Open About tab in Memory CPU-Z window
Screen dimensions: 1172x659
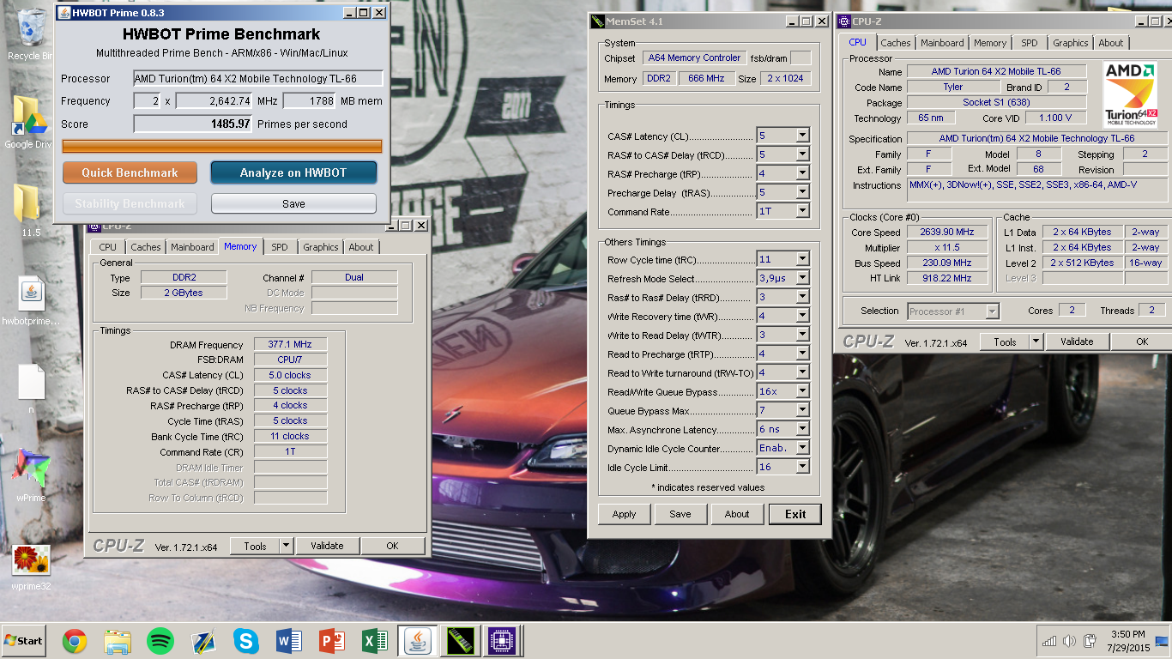click(361, 247)
